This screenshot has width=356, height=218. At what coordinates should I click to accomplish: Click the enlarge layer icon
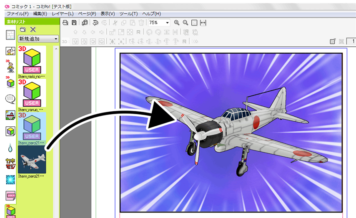tap(112, 32)
